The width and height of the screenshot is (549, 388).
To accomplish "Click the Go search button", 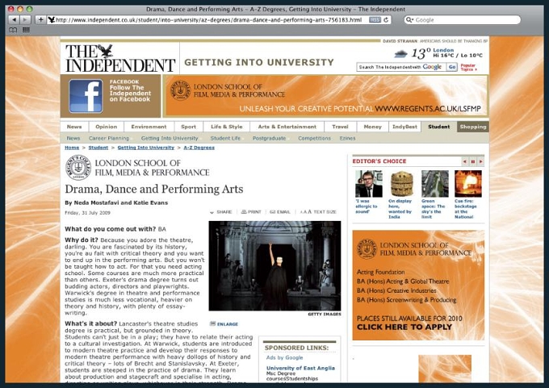I will click(x=452, y=67).
